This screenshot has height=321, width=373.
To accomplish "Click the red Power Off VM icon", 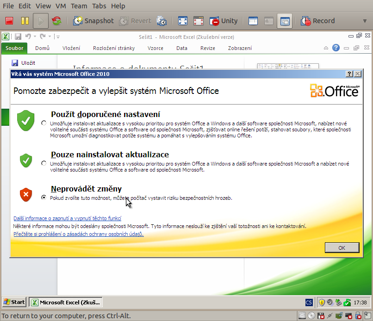I will click(x=9, y=21).
